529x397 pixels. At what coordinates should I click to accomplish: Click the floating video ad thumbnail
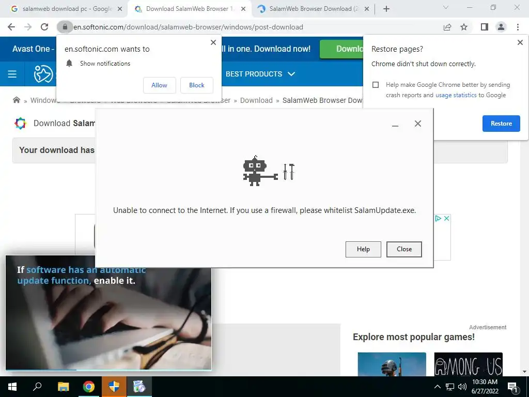pos(108,313)
